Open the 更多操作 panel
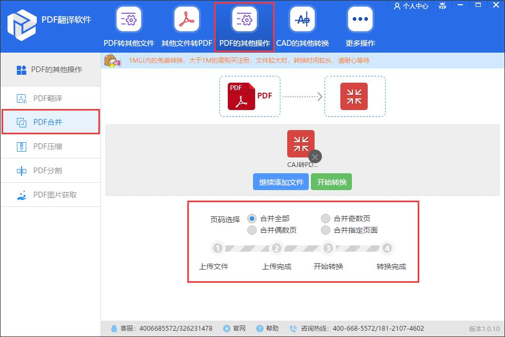Screen dimensions: 505x337 coord(359,24)
